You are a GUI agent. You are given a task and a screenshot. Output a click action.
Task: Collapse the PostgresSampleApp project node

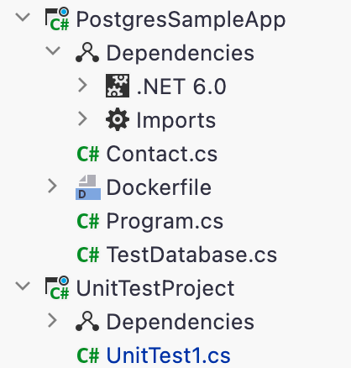(23, 18)
